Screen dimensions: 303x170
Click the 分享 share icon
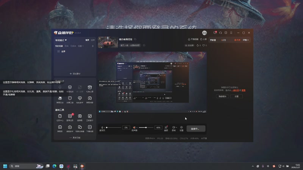point(203,39)
